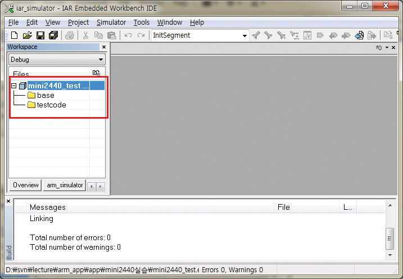403x279 pixels.
Task: Open the View menu
Action: 53,22
